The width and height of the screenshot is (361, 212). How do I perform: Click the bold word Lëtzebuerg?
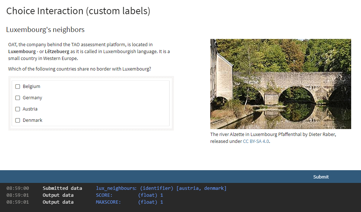click(x=57, y=51)
